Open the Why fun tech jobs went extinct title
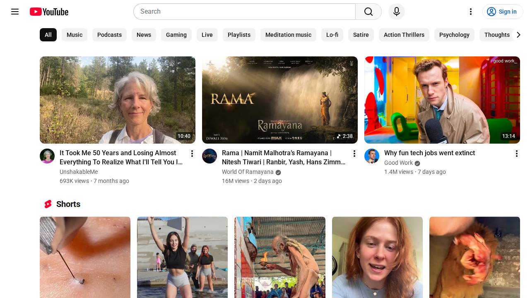 click(429, 153)
